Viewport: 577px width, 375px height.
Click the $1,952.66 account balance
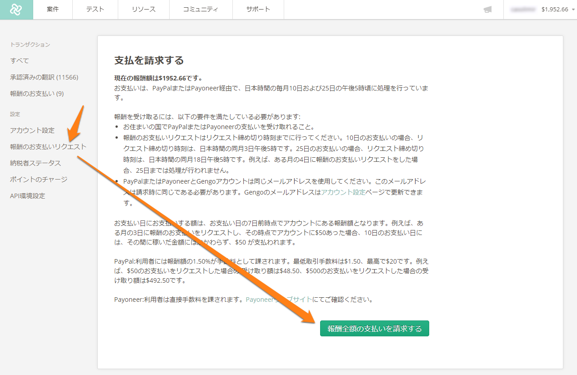tap(555, 10)
